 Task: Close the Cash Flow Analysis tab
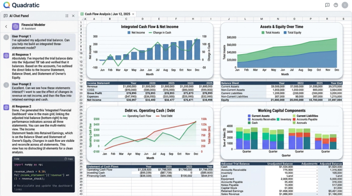pos(133,14)
